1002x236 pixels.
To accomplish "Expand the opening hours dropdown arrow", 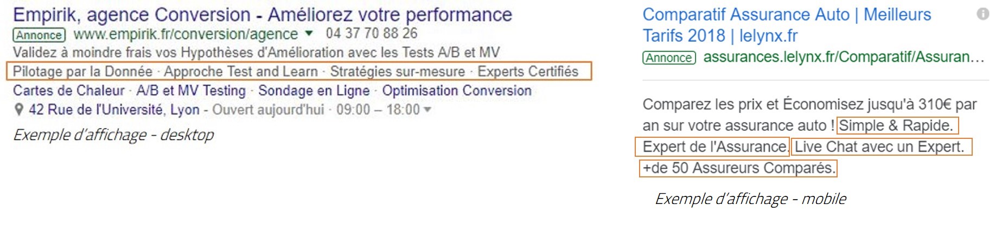I will pyautogui.click(x=427, y=110).
